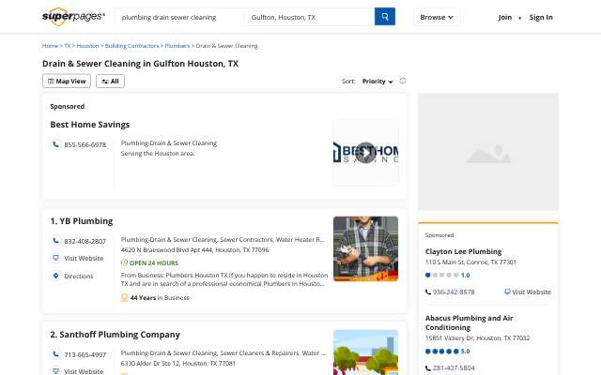The image size is (601, 375).
Task: Click Santhoff phone number 713-665-4997
Action: [85, 354]
